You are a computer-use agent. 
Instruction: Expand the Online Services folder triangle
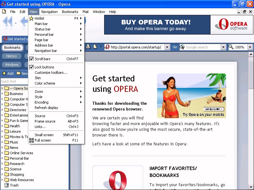coord(2,153)
